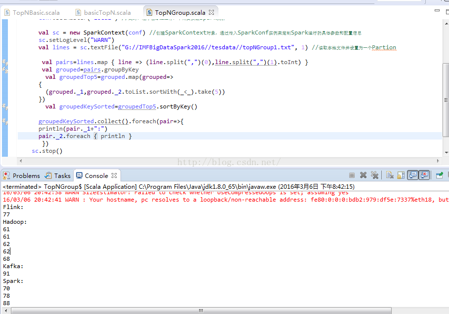Screen dimensions: 449x314
Task: Click 'sc.stop()' in the editor
Action: (47, 151)
